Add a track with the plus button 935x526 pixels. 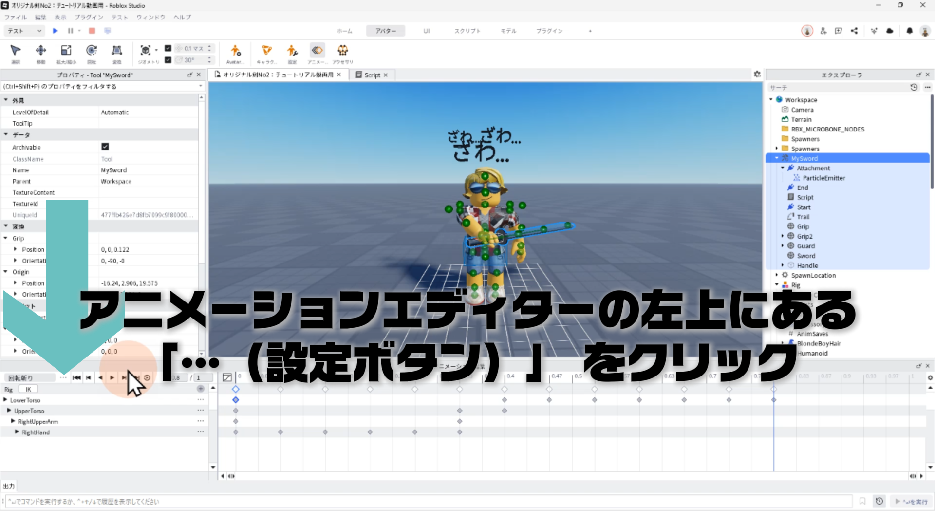coord(200,389)
